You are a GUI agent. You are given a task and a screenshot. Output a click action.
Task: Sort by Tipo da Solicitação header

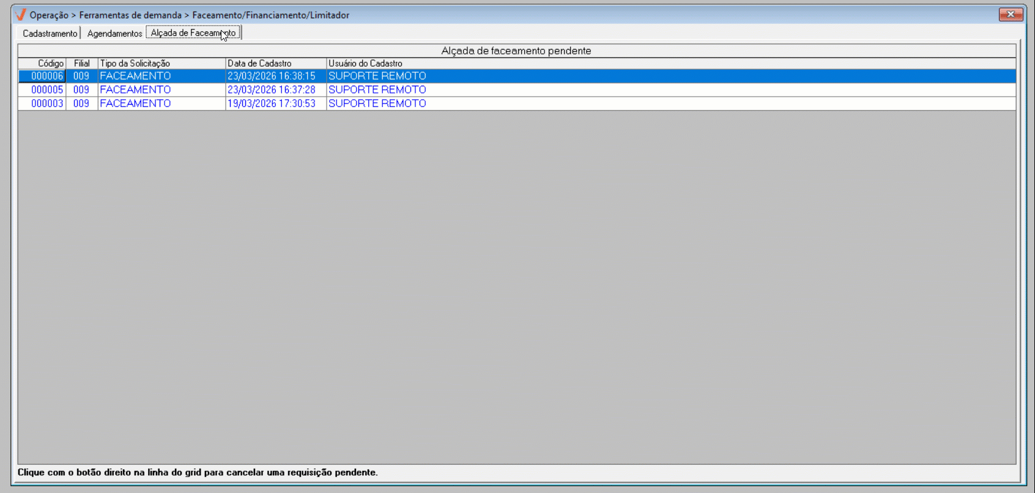[161, 64]
